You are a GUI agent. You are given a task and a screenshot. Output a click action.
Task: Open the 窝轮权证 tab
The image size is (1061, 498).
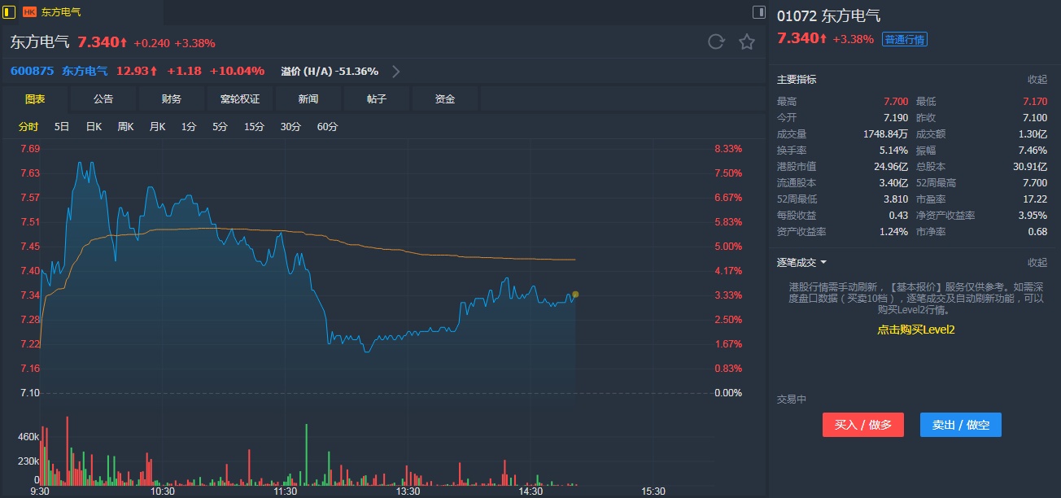[x=240, y=99]
